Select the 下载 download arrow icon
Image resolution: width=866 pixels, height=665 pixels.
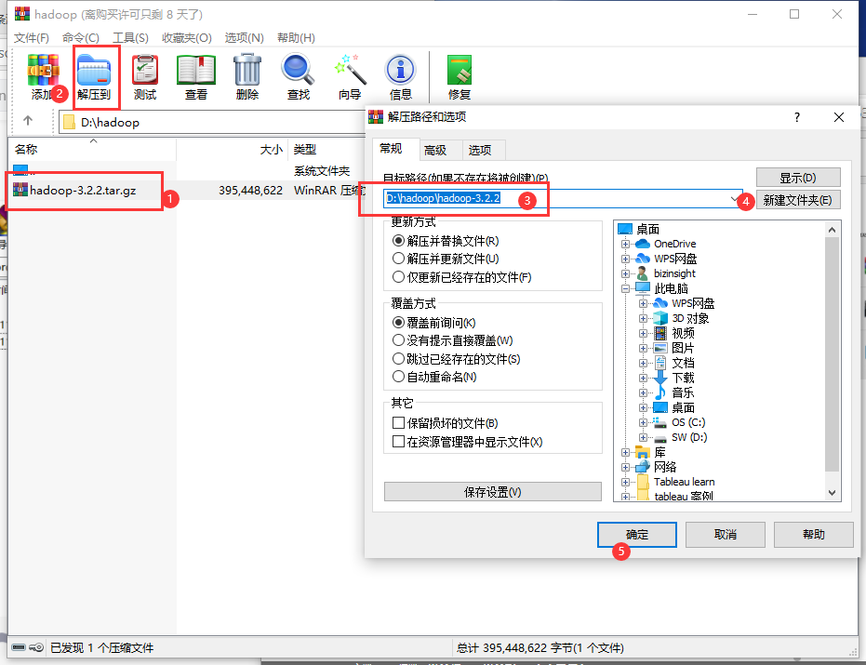click(660, 378)
